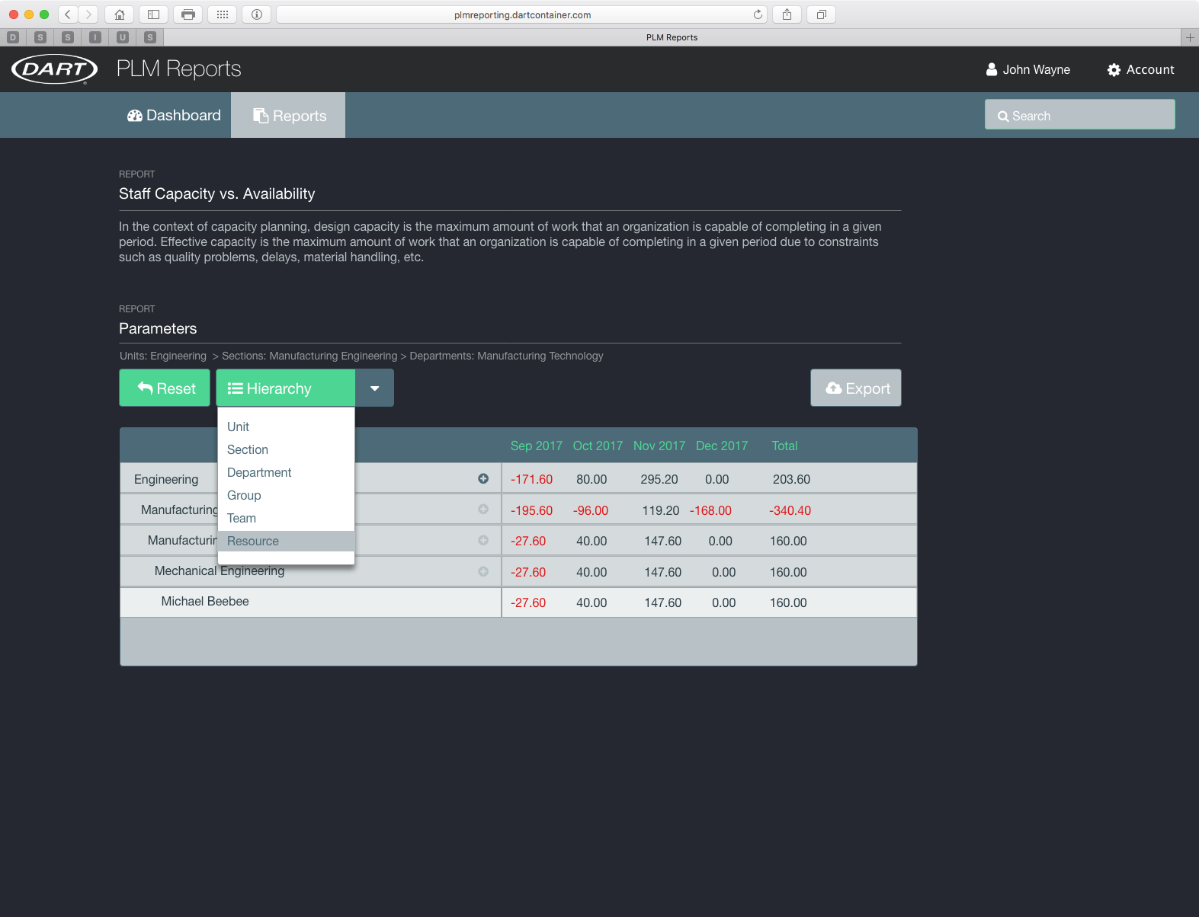Screen dimensions: 1199x917
Task: Click the site info icon
Action: coord(257,14)
